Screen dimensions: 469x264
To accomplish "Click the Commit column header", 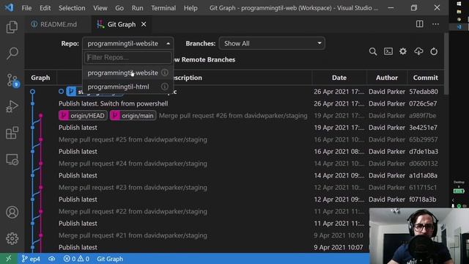I will [425, 78].
